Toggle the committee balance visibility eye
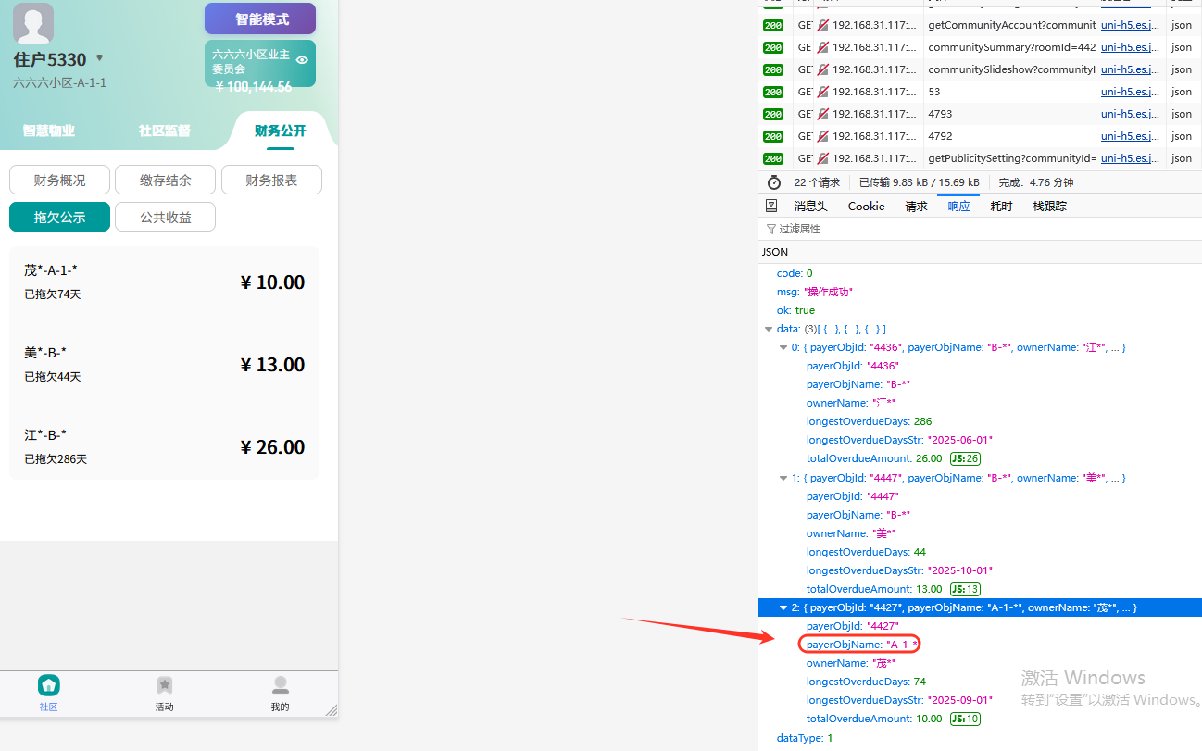The width and height of the screenshot is (1202, 751). tap(302, 60)
